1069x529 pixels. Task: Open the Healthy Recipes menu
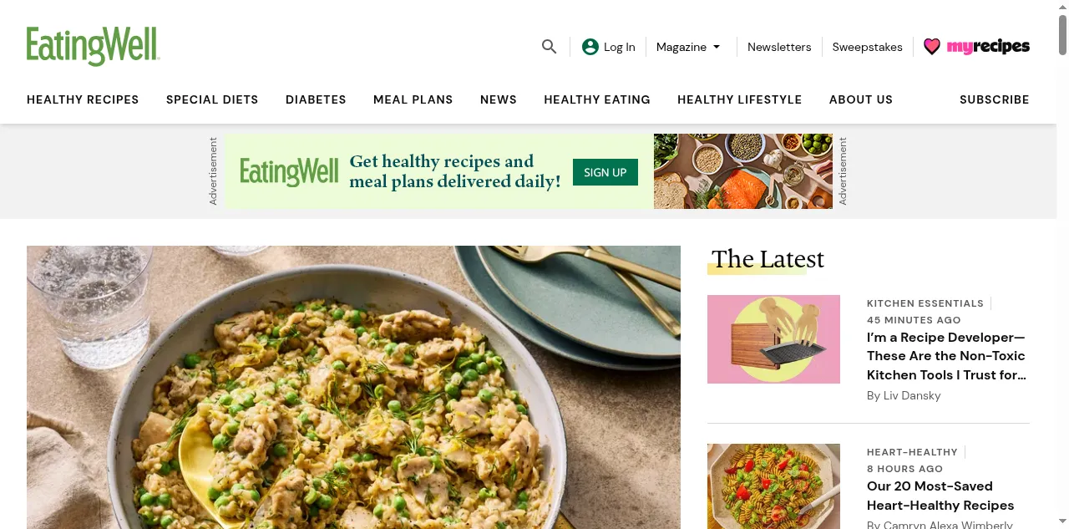pos(83,99)
